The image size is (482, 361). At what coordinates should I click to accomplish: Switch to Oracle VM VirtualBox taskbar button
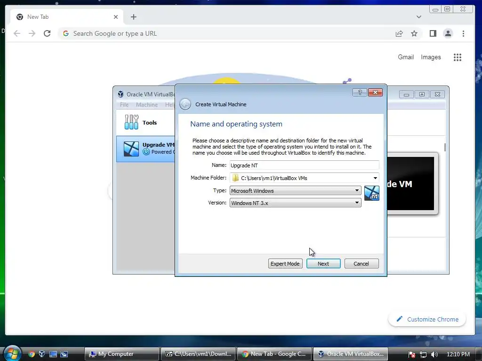click(x=351, y=354)
